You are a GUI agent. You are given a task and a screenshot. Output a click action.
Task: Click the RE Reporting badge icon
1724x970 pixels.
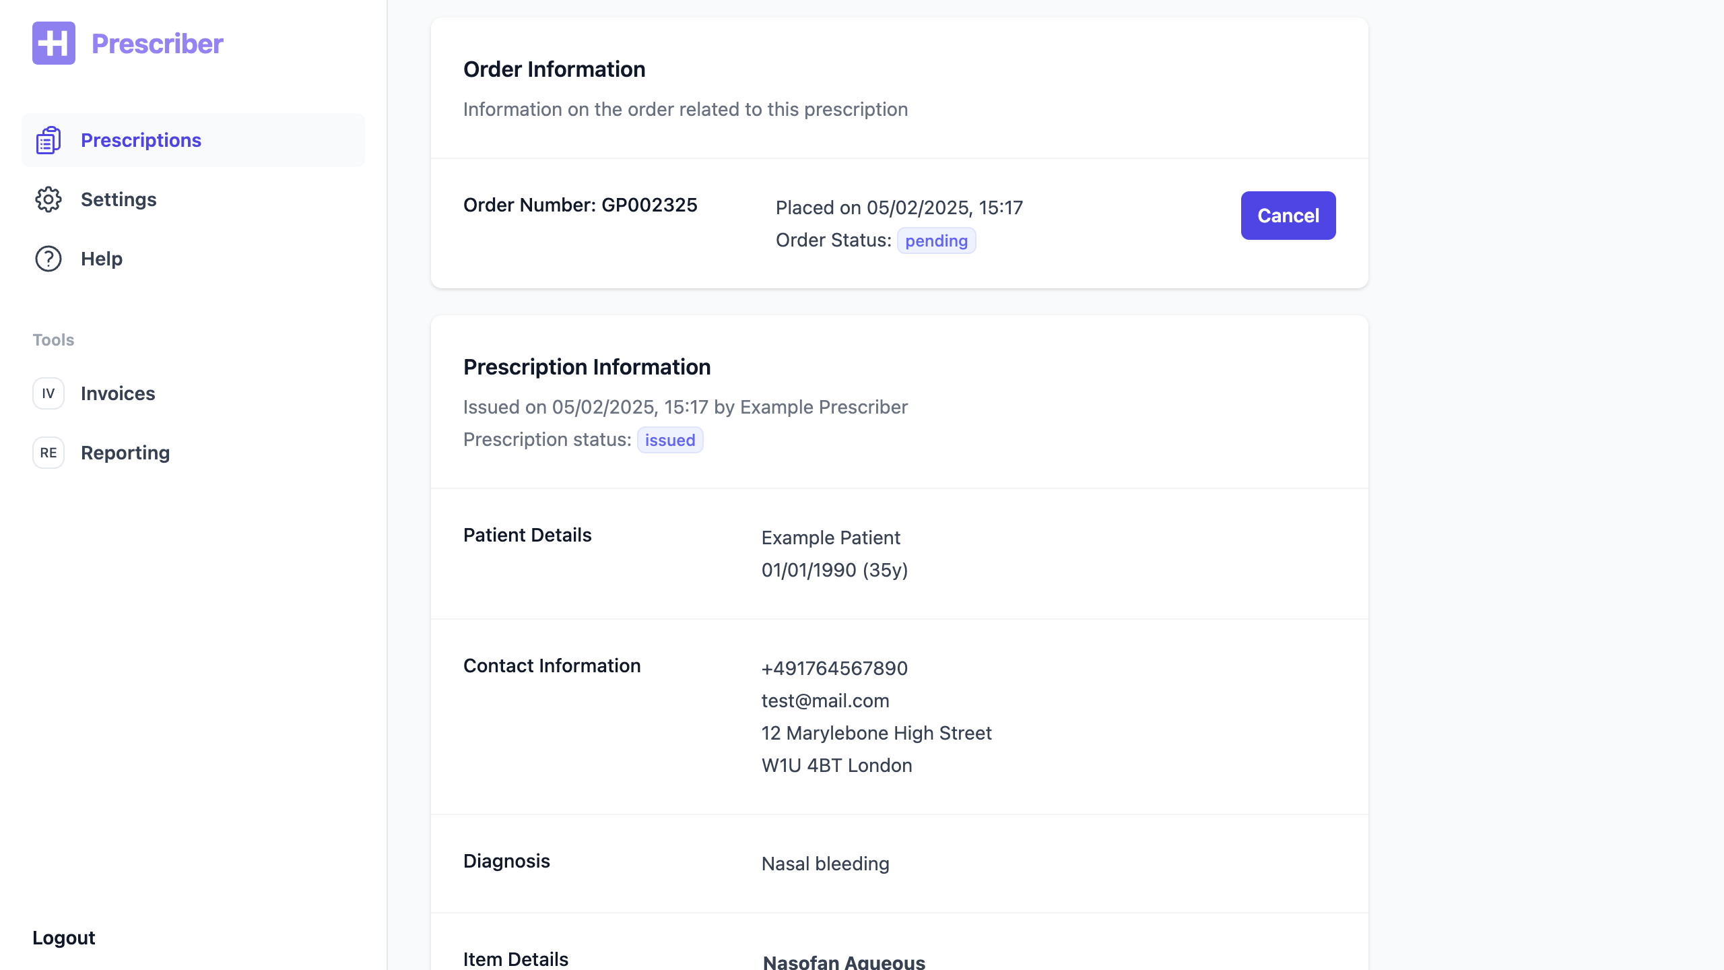tap(48, 453)
